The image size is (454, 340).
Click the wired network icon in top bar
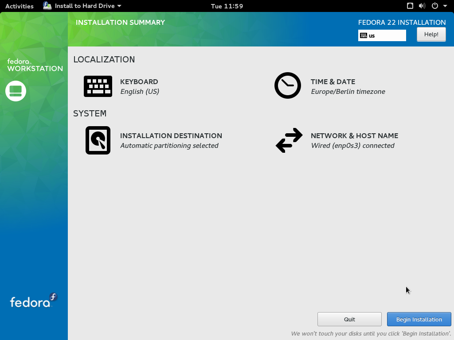click(410, 6)
